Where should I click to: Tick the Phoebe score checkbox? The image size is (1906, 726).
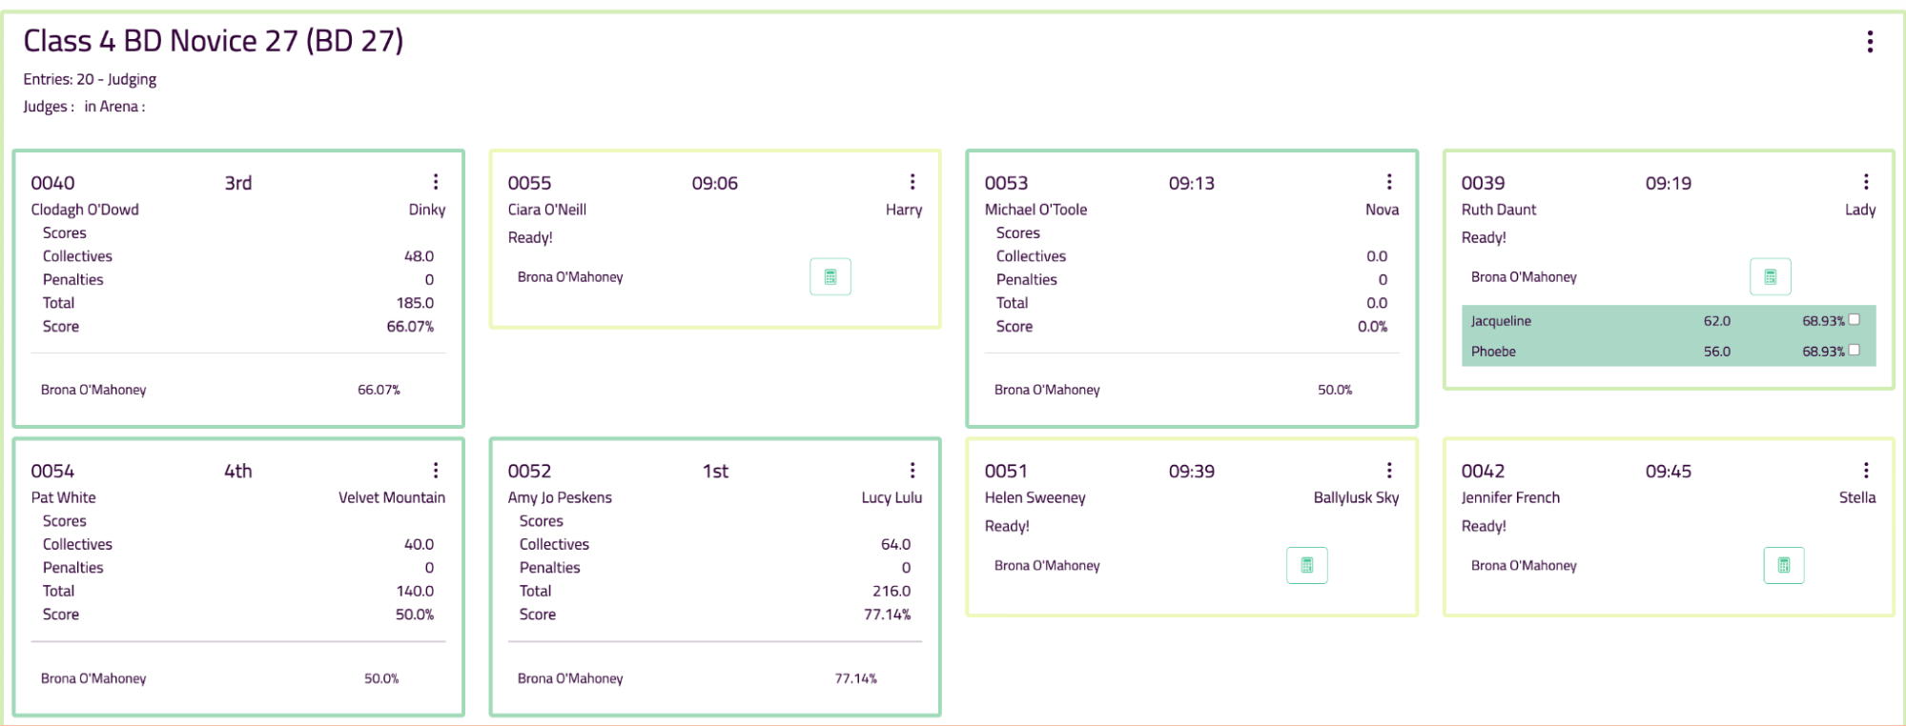click(x=1855, y=351)
